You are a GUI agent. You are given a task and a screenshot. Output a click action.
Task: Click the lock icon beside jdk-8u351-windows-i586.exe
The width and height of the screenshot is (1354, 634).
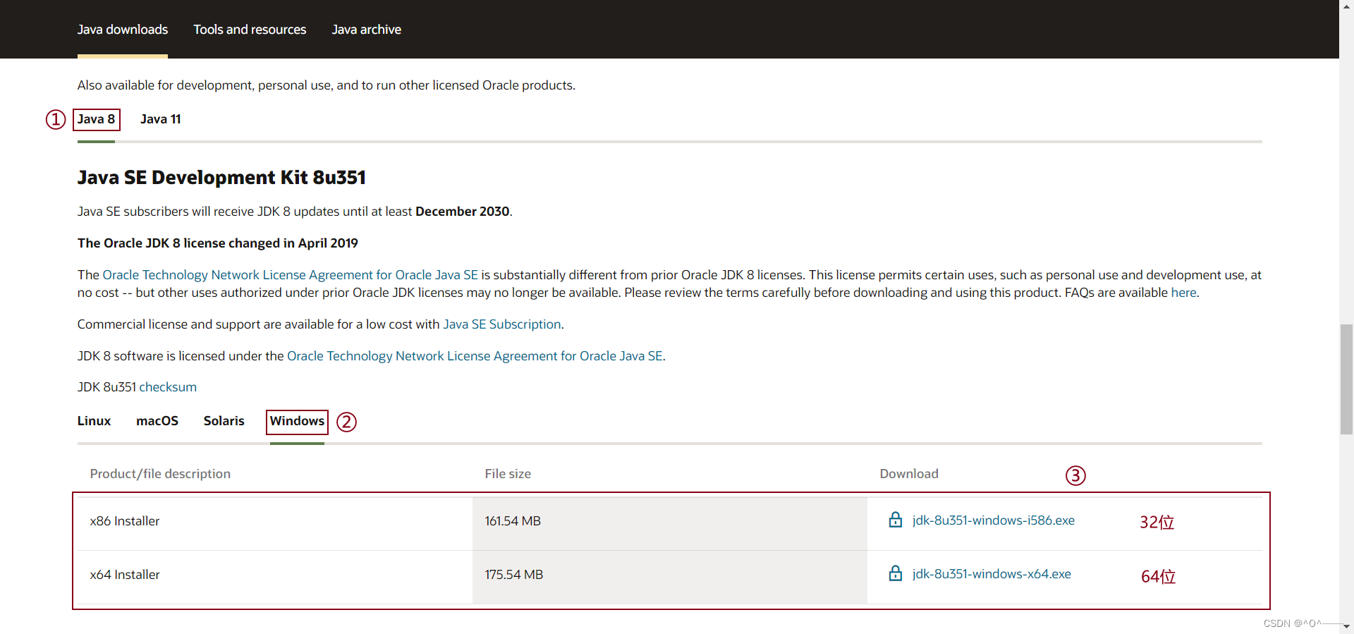896,520
